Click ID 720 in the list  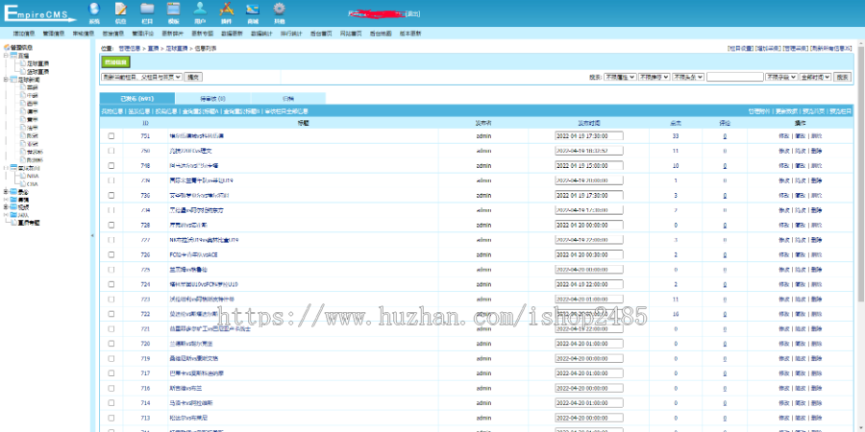point(146,344)
